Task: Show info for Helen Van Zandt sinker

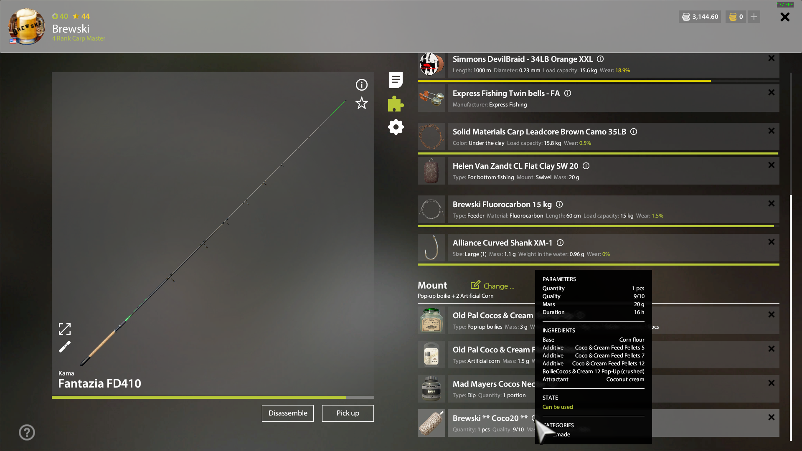Action: tap(586, 166)
